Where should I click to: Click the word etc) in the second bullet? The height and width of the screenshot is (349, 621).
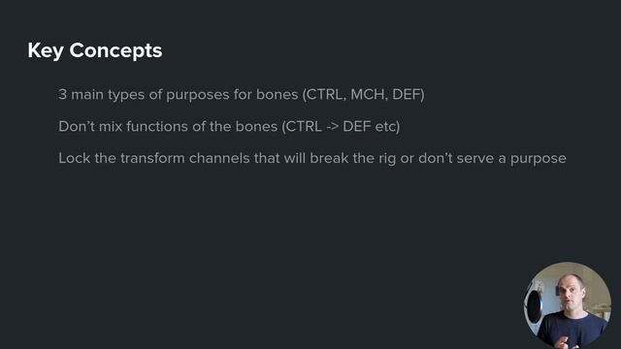(387, 127)
